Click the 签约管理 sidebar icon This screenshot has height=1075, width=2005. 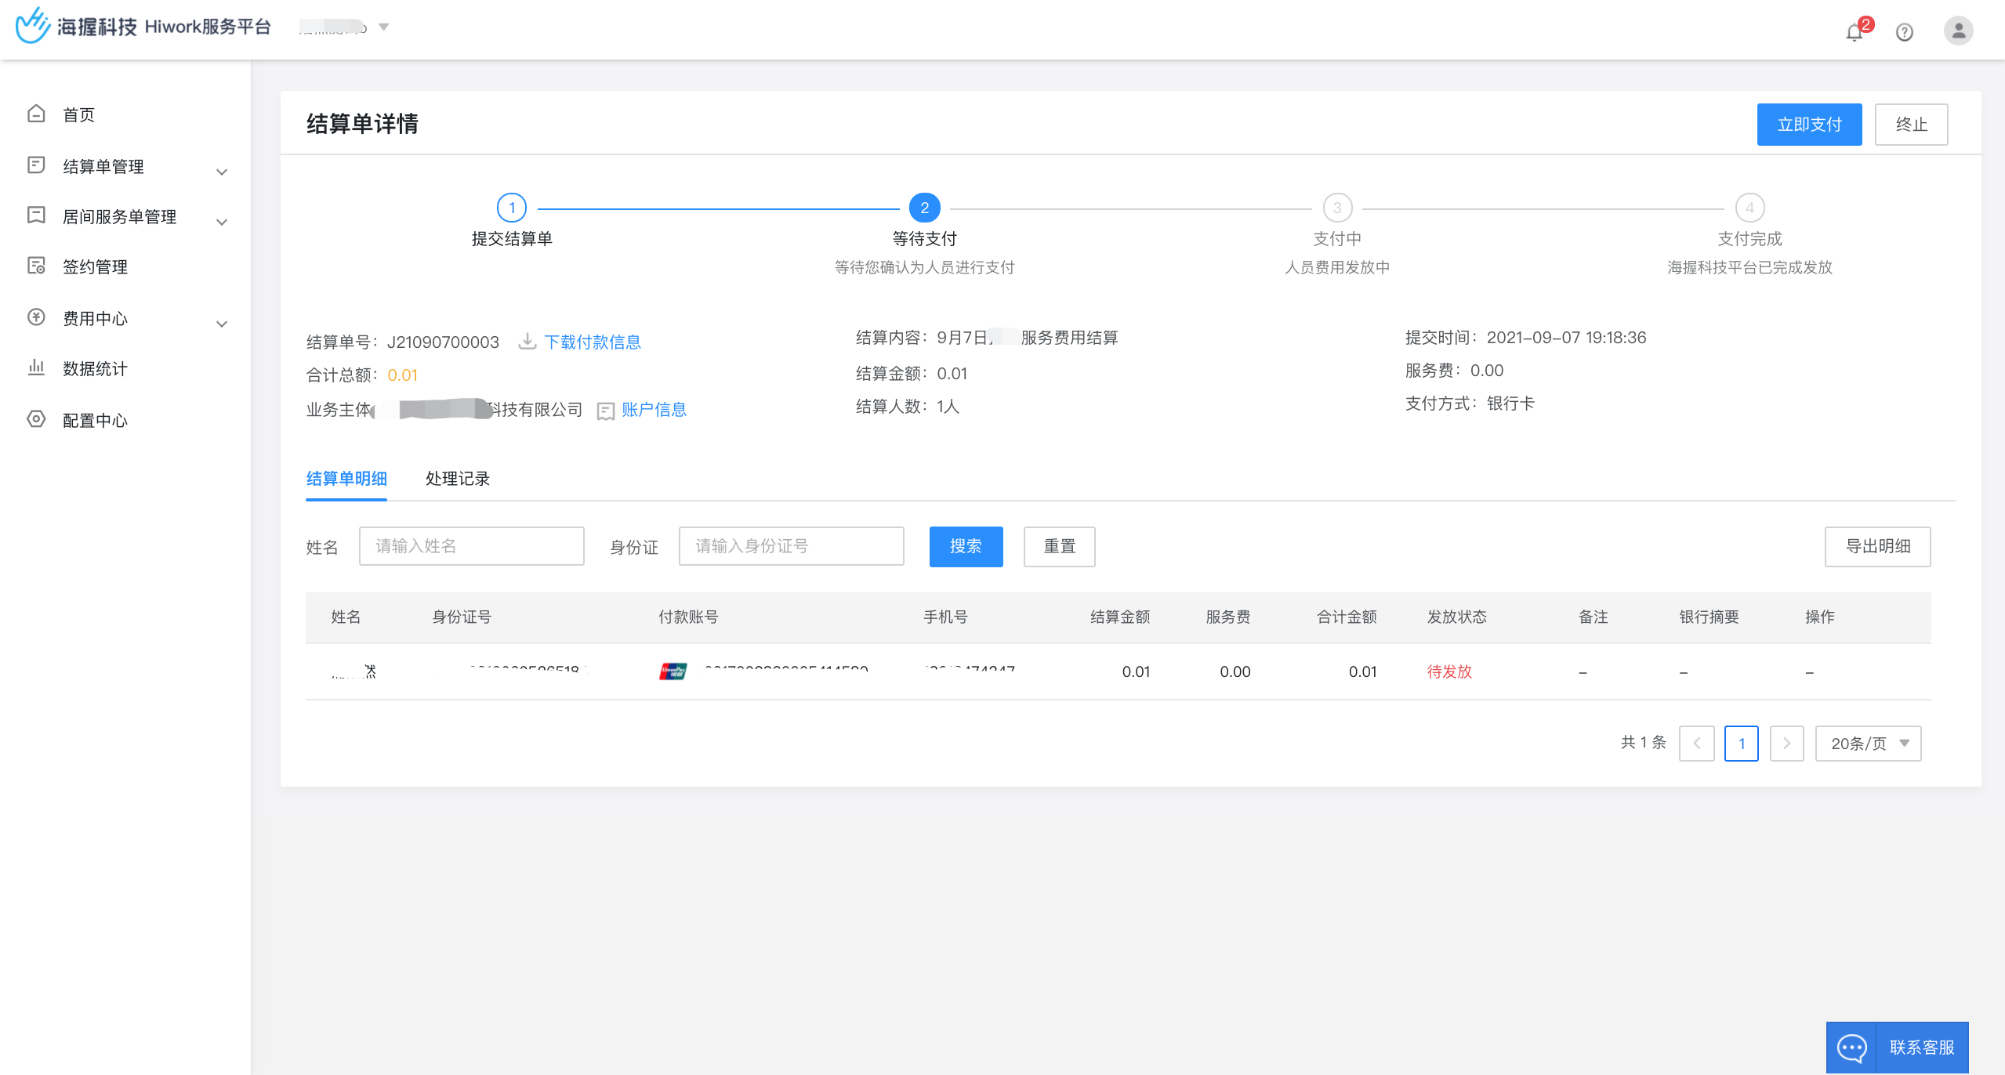pyautogui.click(x=36, y=266)
